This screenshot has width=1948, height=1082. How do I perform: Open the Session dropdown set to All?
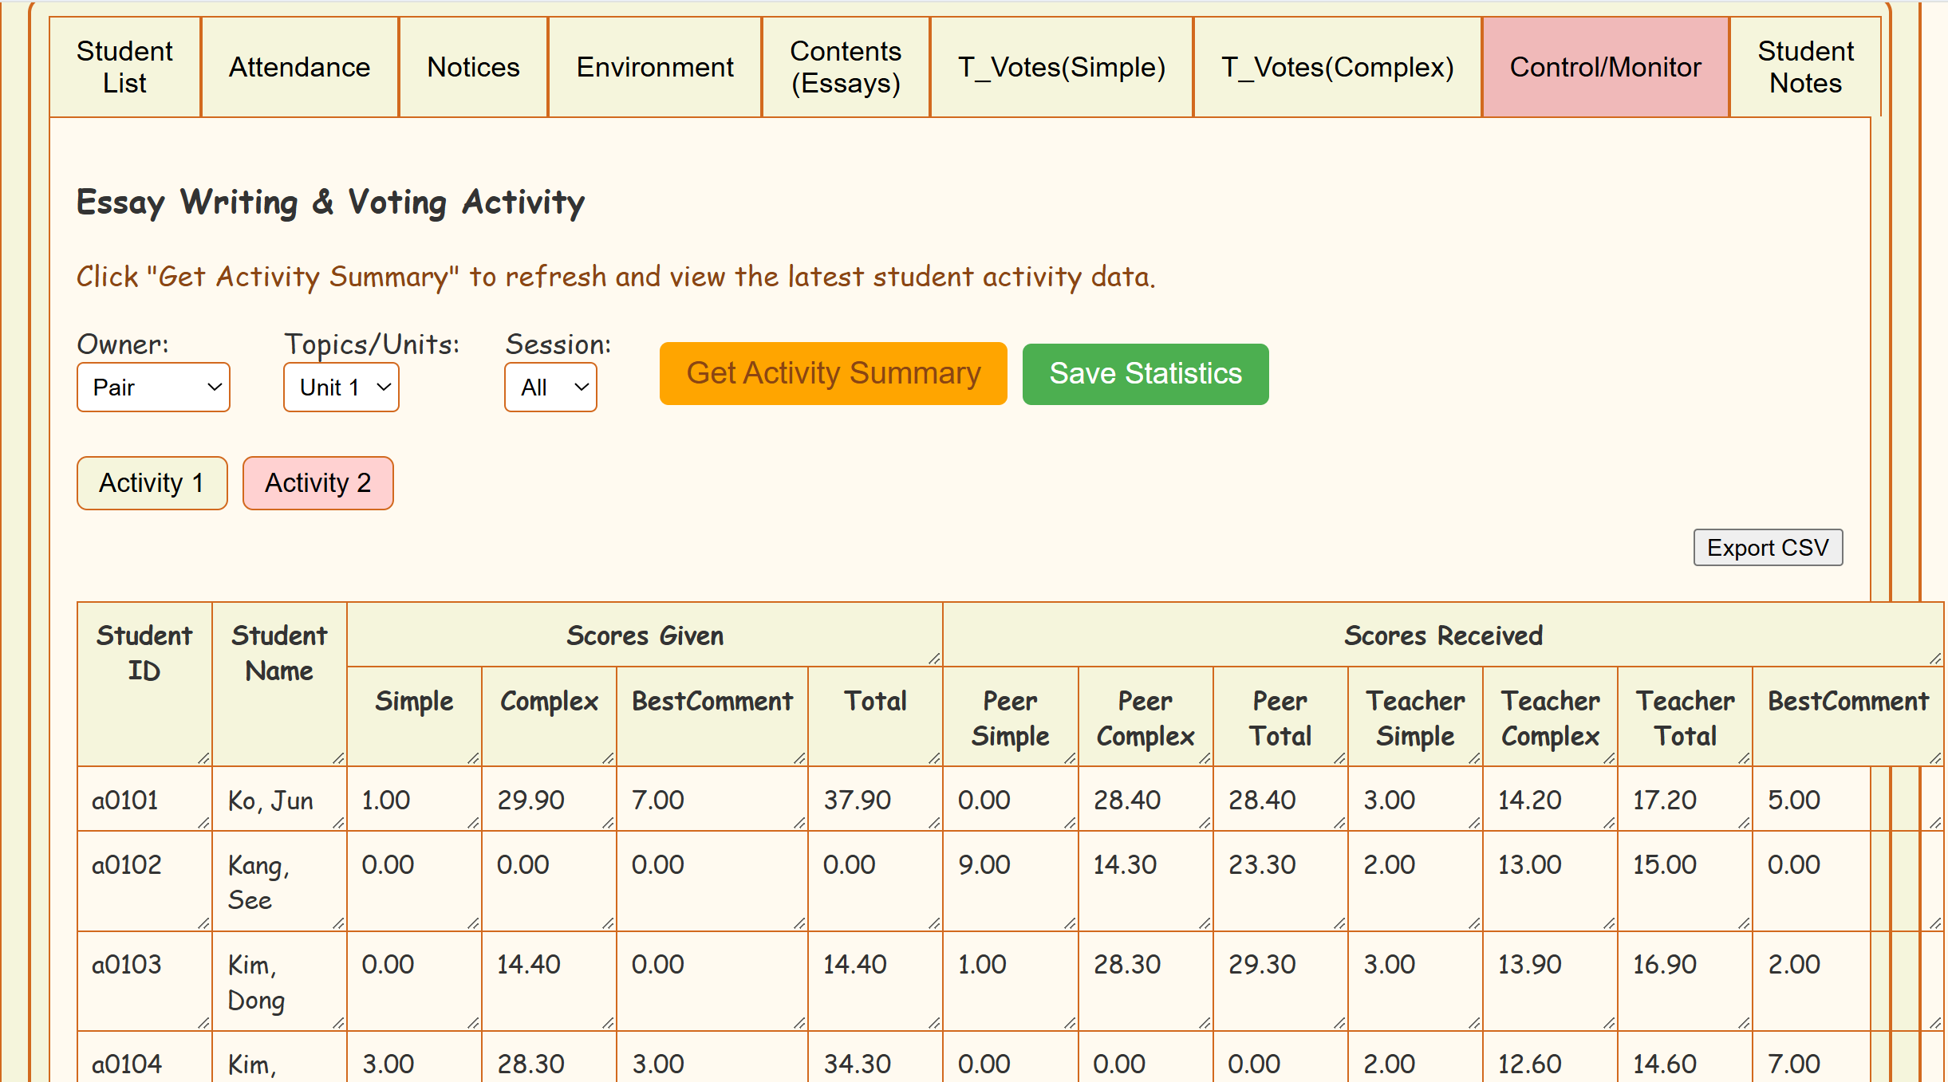550,388
